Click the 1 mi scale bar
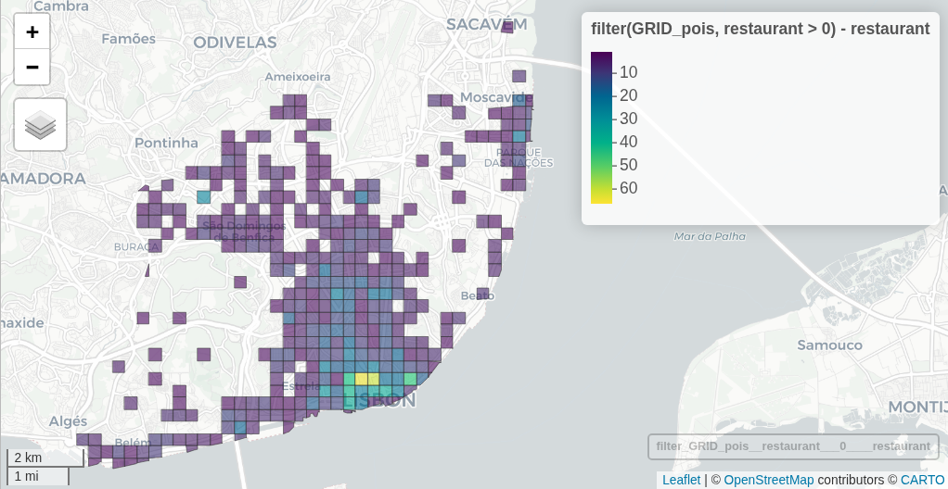The width and height of the screenshot is (948, 489). pos(37,476)
